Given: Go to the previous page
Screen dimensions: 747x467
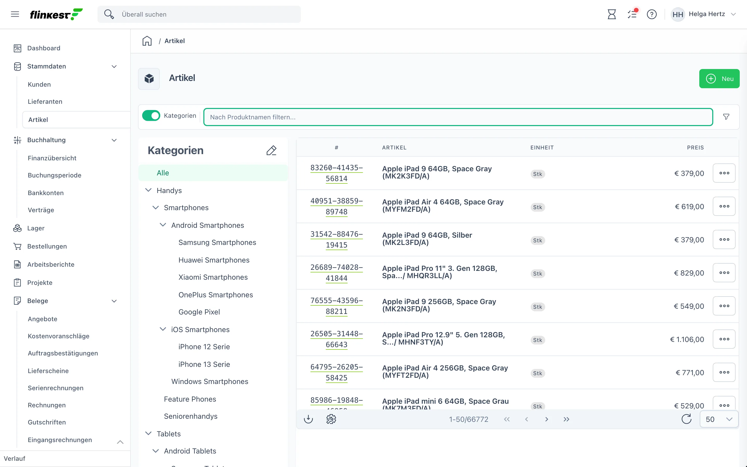Looking at the screenshot, I should [x=527, y=419].
